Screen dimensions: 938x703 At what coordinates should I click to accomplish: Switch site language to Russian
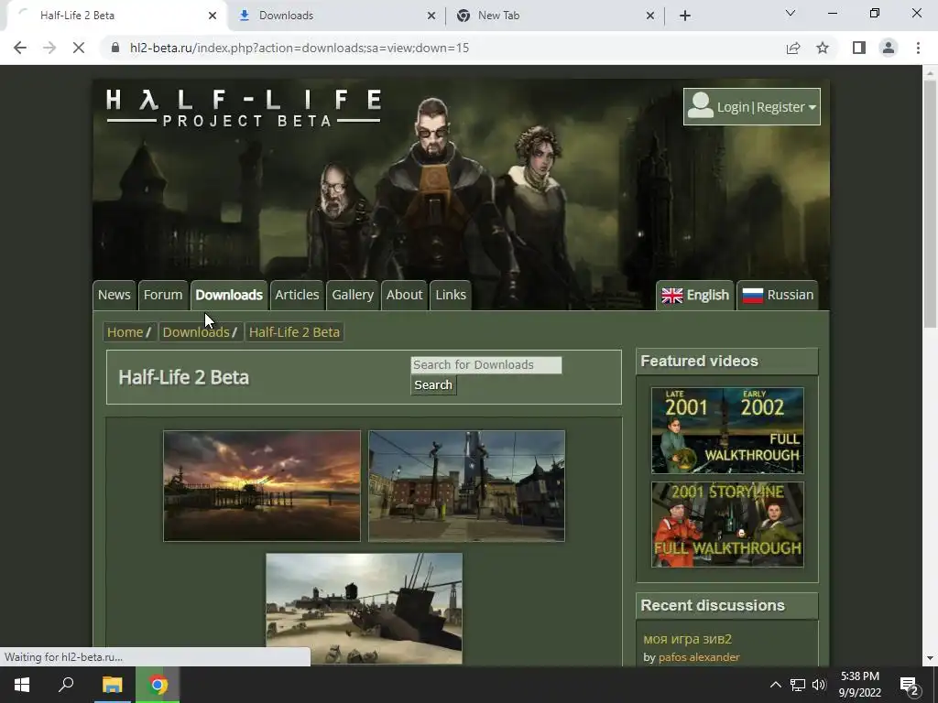(x=778, y=295)
